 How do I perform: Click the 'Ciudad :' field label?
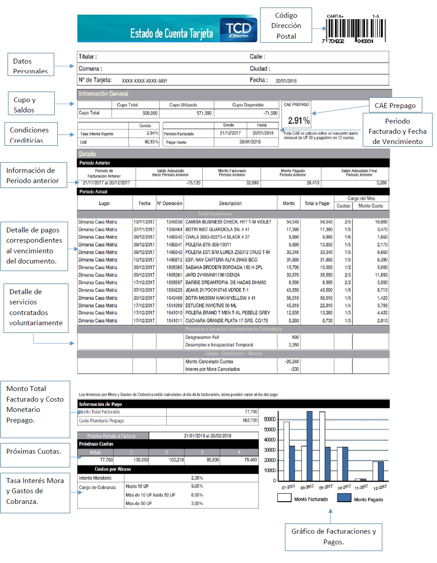(x=260, y=68)
